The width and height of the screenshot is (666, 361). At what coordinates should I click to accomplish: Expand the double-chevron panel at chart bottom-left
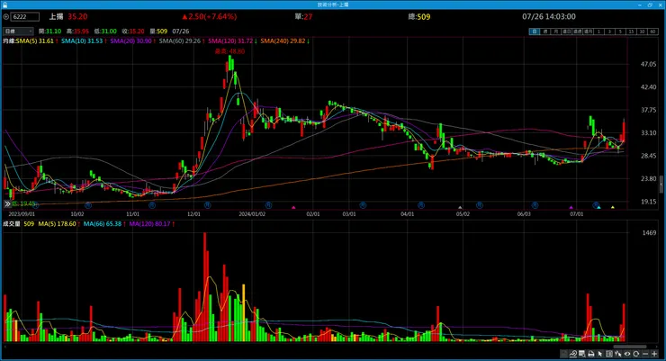coord(7,204)
